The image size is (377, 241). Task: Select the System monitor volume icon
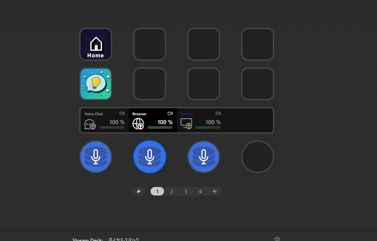186,124
